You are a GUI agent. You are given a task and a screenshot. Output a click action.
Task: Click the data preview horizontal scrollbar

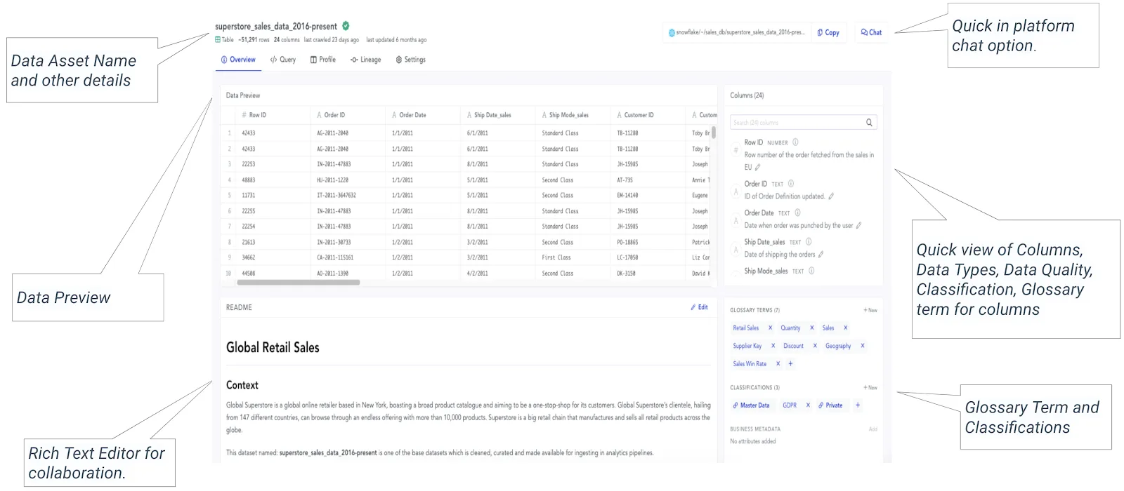click(x=299, y=283)
